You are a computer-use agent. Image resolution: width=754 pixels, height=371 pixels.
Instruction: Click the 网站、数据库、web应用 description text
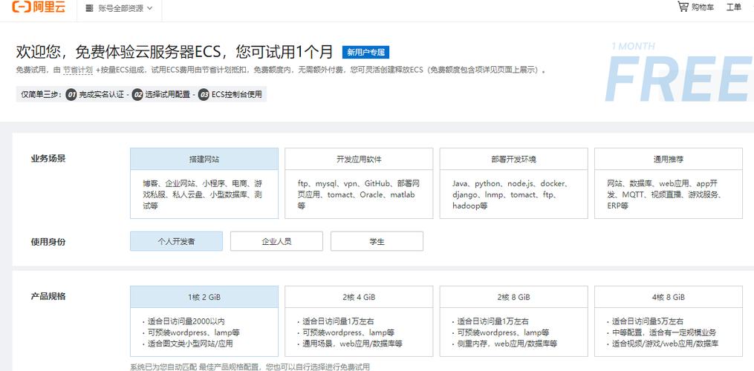666,194
